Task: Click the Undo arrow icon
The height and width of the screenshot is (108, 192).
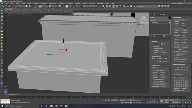Action: pyautogui.click(x=2, y=6)
